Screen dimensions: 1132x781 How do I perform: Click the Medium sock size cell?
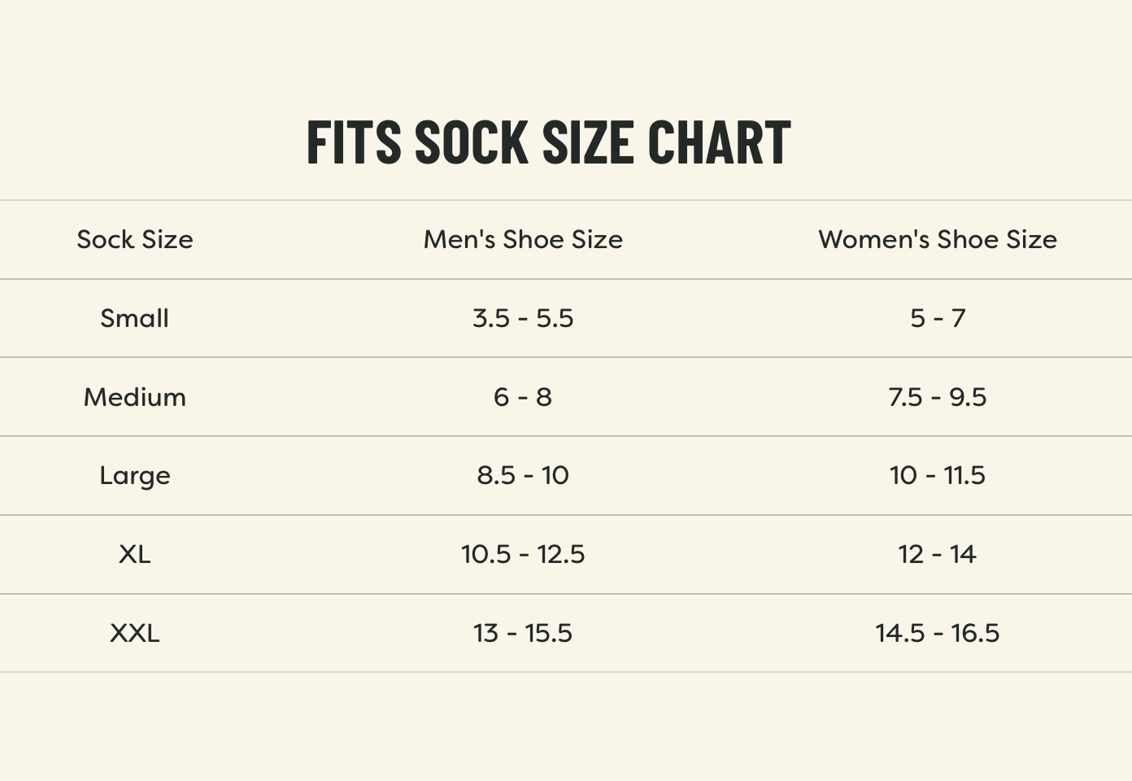[135, 397]
